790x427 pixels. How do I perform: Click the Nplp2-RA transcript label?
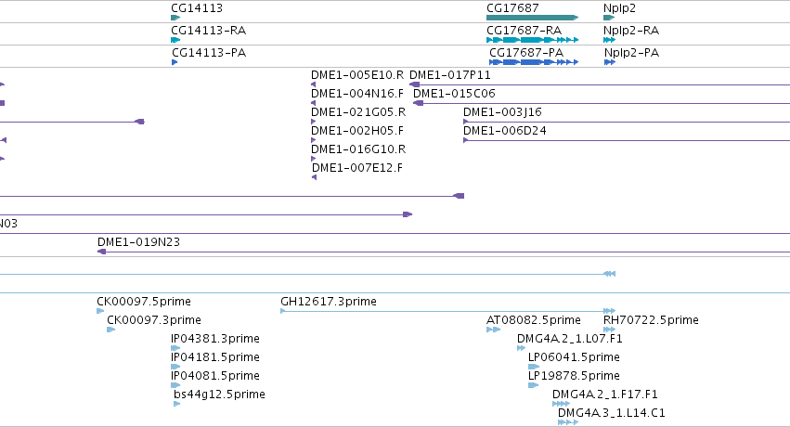coord(630,31)
